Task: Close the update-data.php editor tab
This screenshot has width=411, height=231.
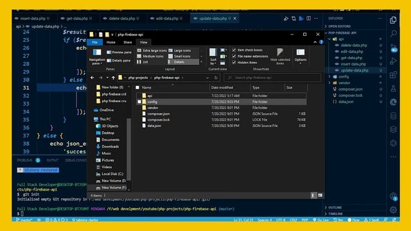Action: [x=235, y=19]
